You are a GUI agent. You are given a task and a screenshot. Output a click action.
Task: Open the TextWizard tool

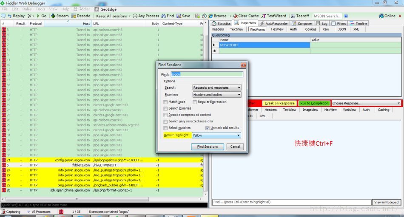[x=274, y=16]
